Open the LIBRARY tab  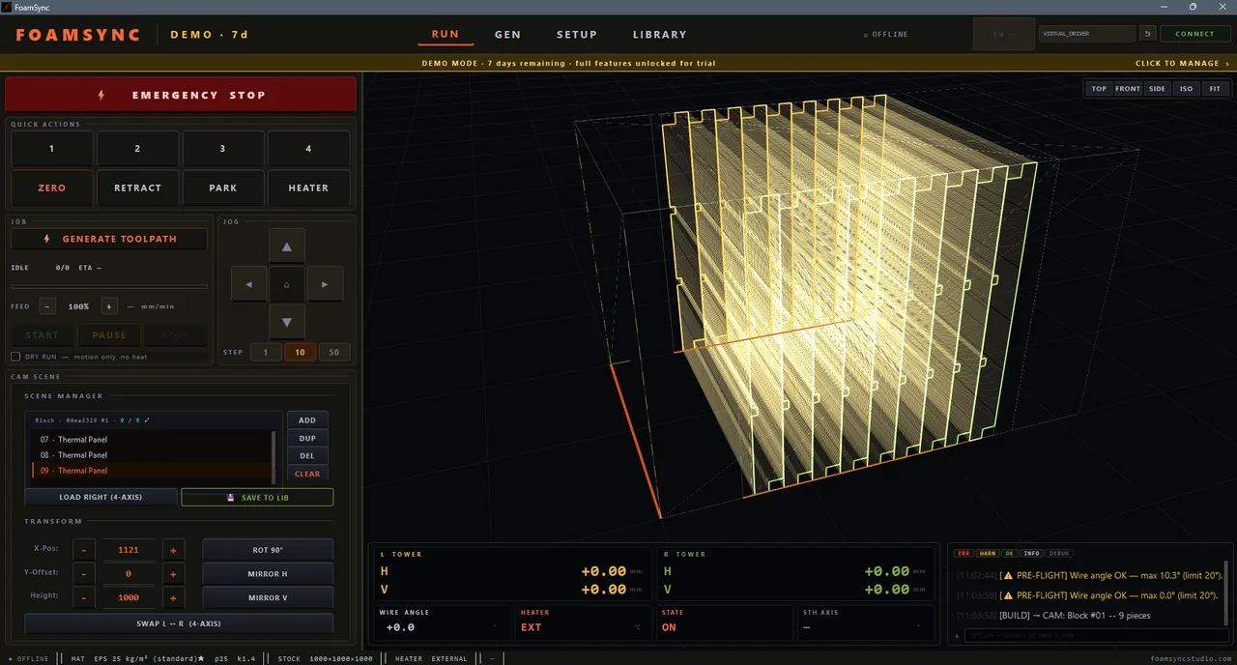(x=660, y=34)
